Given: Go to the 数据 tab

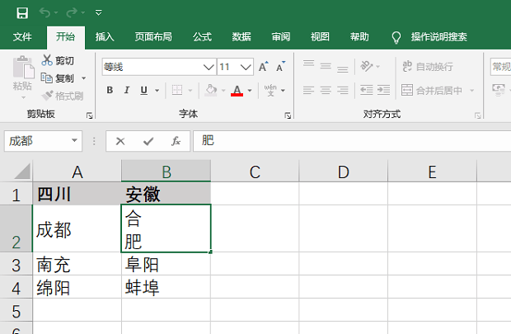Looking at the screenshot, I should tap(241, 37).
